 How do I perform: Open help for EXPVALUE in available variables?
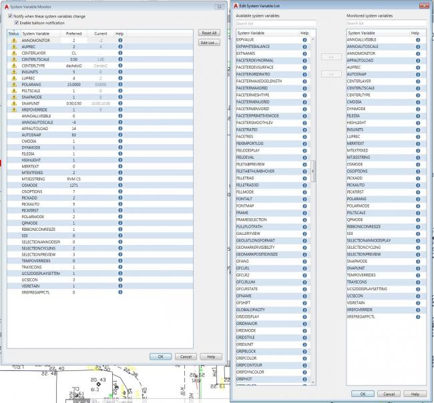(x=304, y=40)
